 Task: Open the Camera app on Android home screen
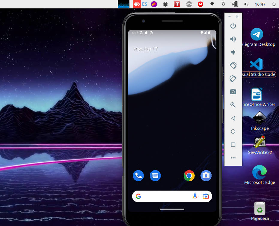pos(206,176)
